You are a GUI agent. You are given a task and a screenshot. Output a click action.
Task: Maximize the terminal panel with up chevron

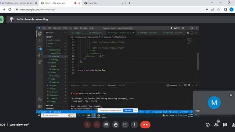(193, 85)
